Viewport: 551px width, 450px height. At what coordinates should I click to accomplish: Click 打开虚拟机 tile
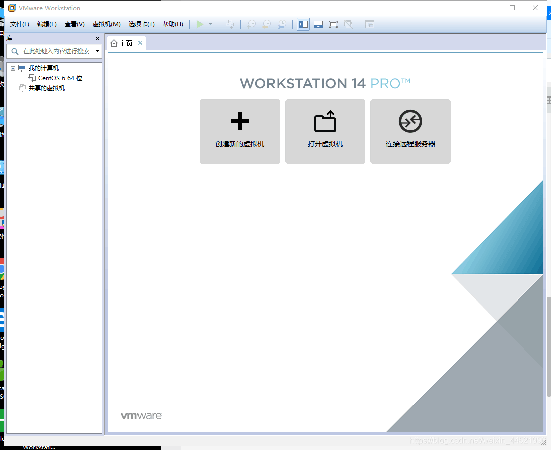325,131
